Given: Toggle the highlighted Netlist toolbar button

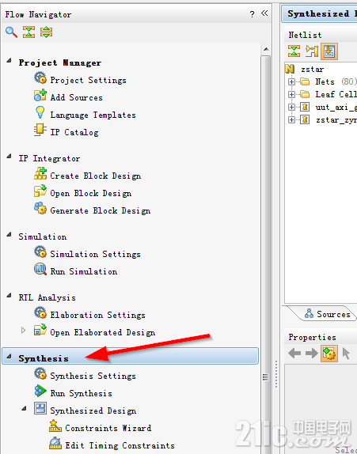Looking at the screenshot, I should [329, 51].
